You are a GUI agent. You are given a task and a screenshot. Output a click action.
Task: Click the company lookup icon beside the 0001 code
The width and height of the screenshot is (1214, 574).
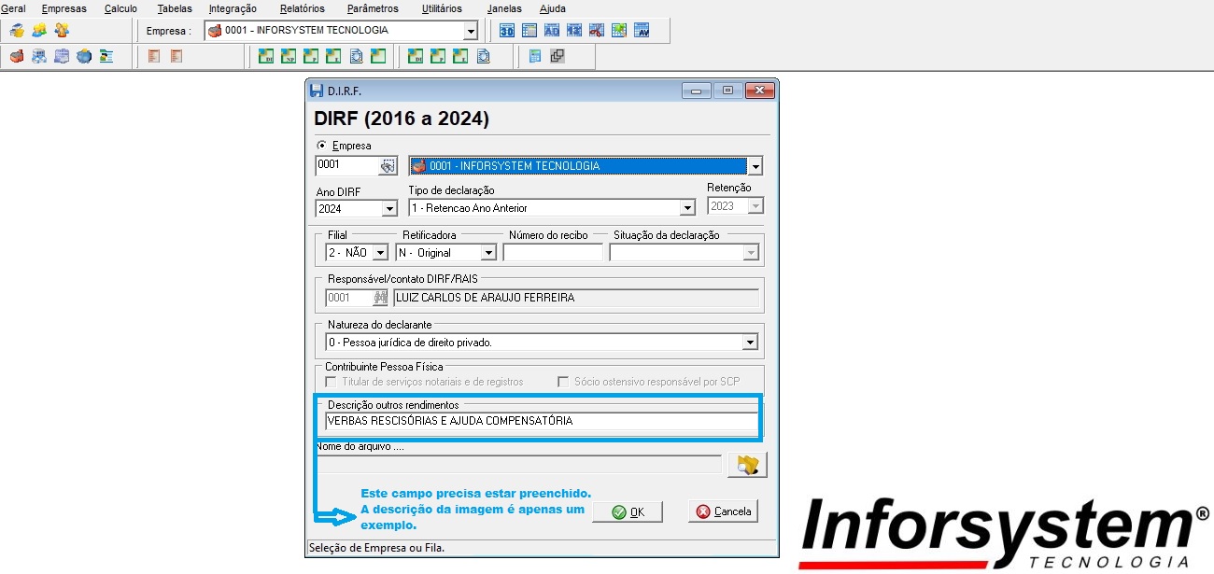pos(388,166)
